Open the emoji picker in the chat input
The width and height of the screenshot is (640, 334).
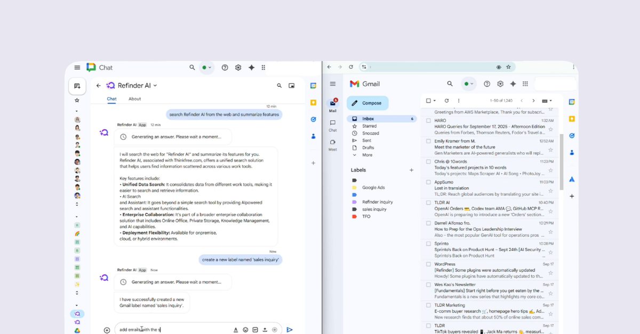click(x=245, y=329)
